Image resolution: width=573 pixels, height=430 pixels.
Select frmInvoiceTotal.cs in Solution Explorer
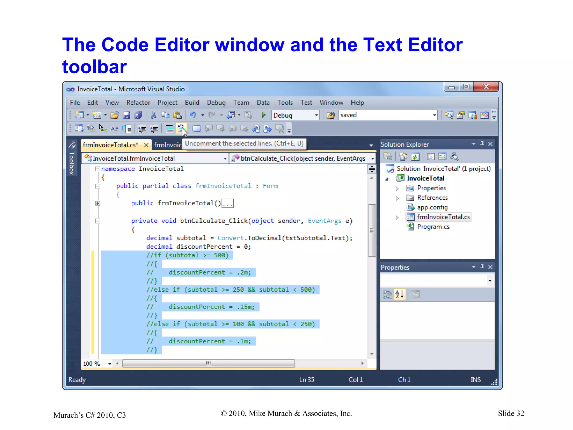[438, 217]
